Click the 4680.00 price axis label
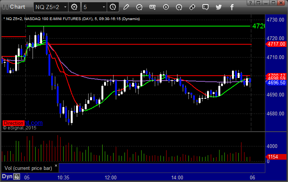 tap(276, 114)
